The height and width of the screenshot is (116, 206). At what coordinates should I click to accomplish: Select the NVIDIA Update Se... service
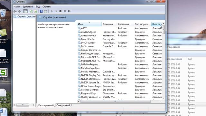click(91, 82)
